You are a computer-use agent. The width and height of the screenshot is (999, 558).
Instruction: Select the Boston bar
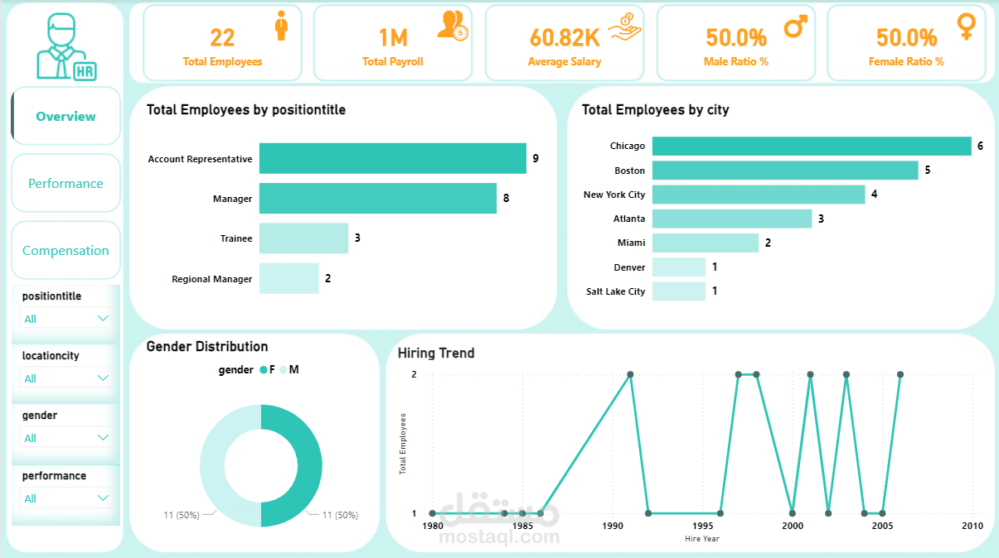pyautogui.click(x=785, y=170)
